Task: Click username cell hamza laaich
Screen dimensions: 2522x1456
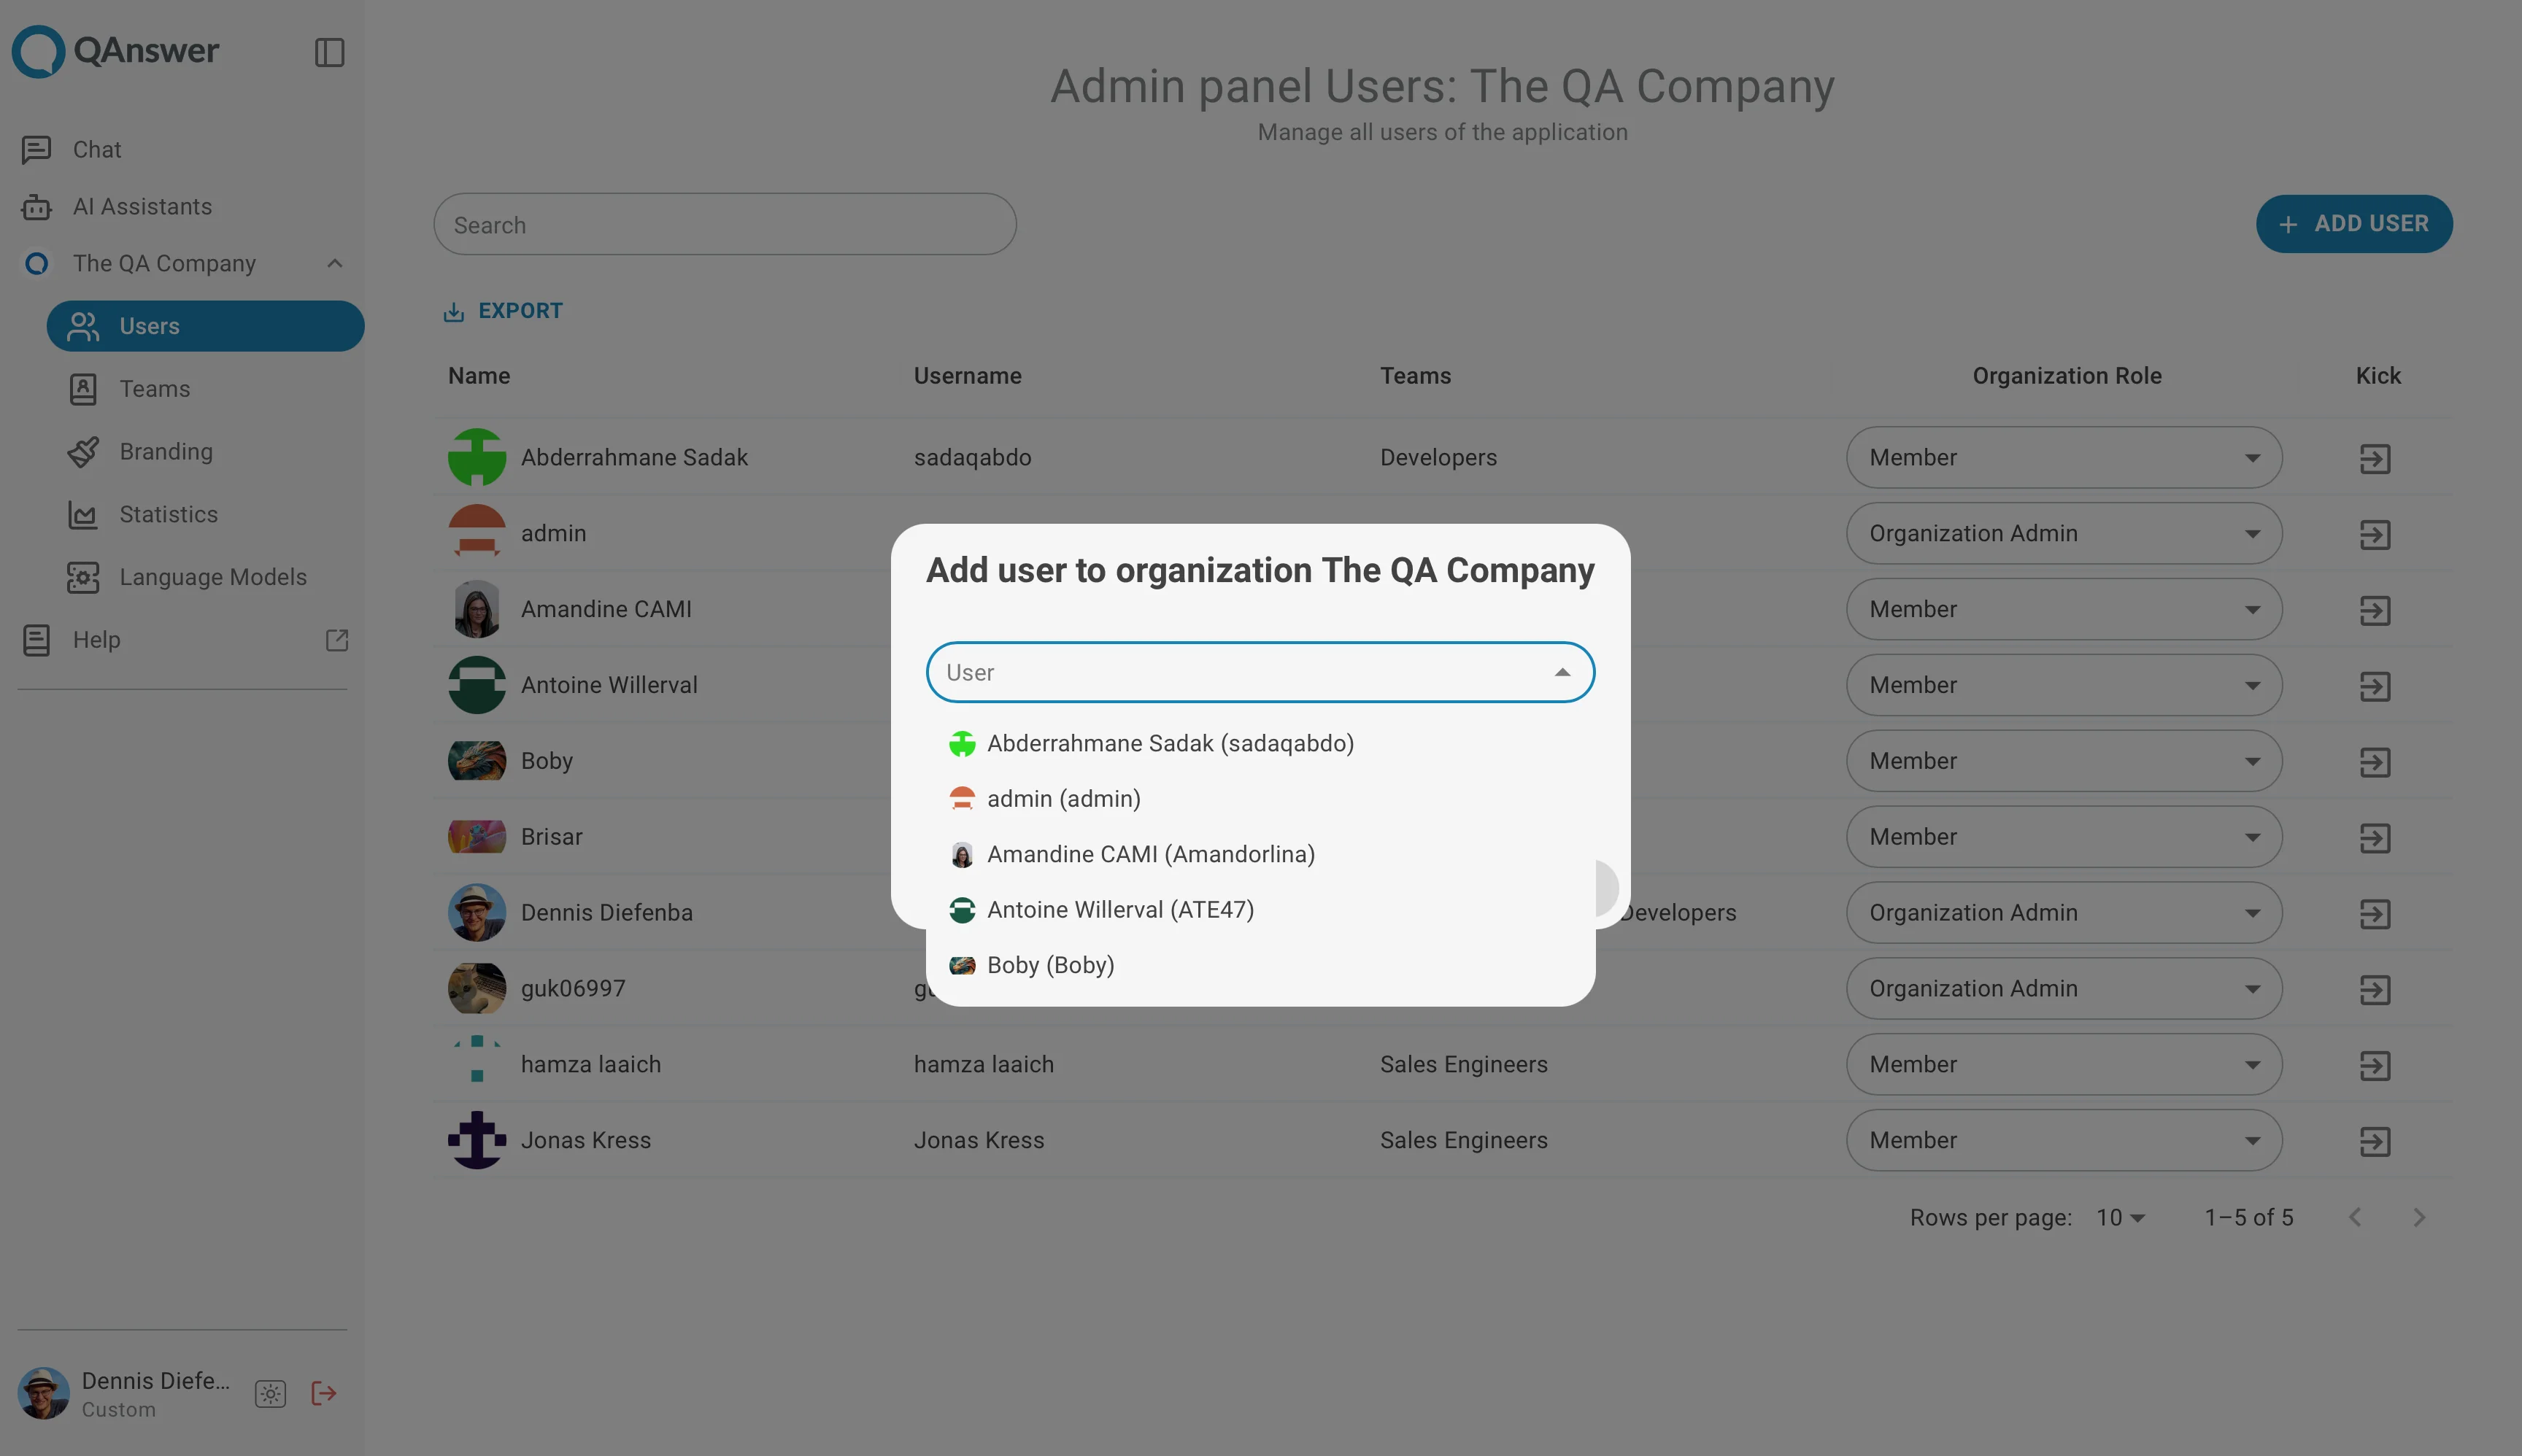Action: (984, 1064)
